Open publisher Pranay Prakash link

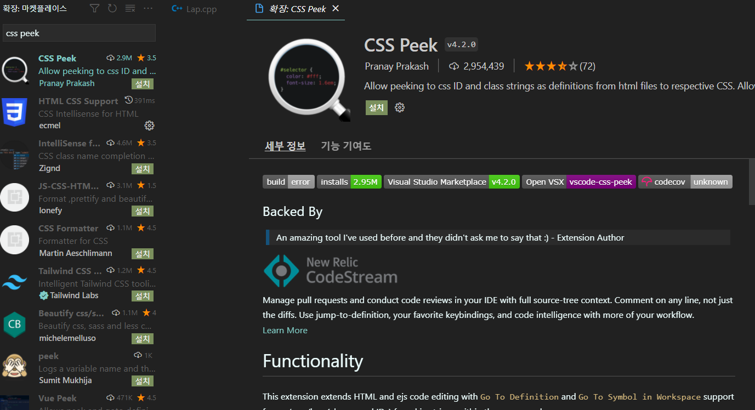pos(397,66)
